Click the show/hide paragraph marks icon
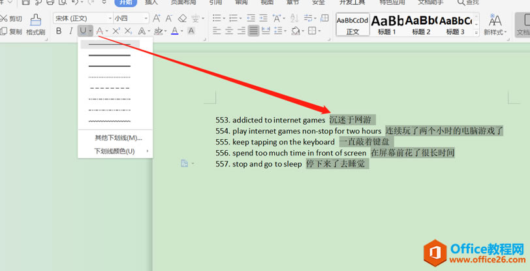This screenshot has height=271, width=530. 307,18
